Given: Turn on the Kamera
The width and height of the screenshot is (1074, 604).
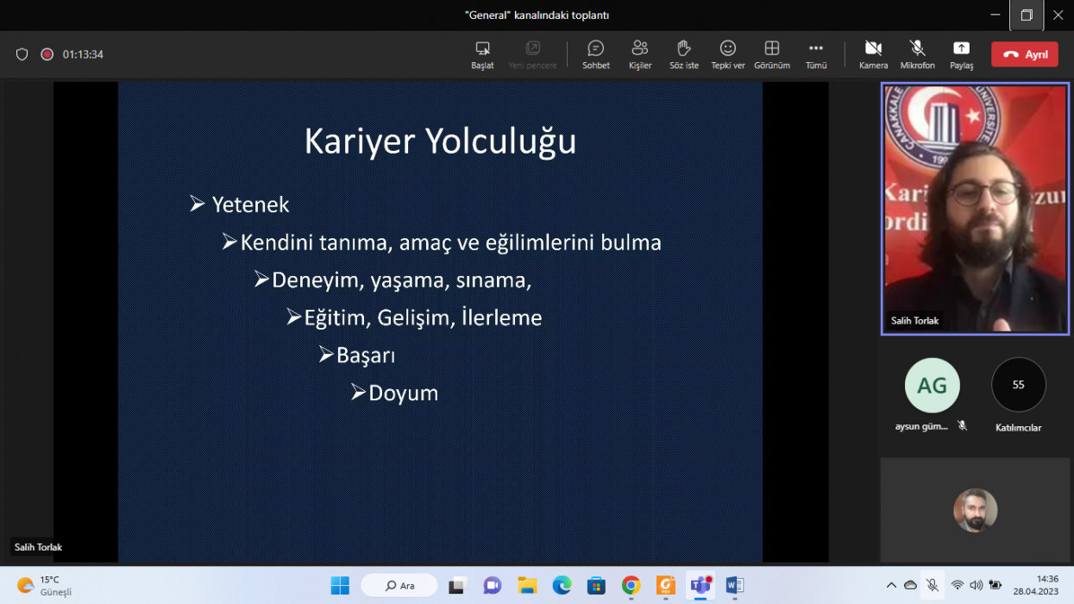Looking at the screenshot, I should point(873,54).
